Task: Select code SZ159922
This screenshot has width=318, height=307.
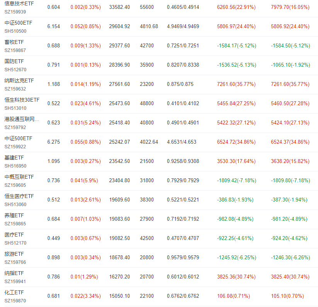Action: 15,147
